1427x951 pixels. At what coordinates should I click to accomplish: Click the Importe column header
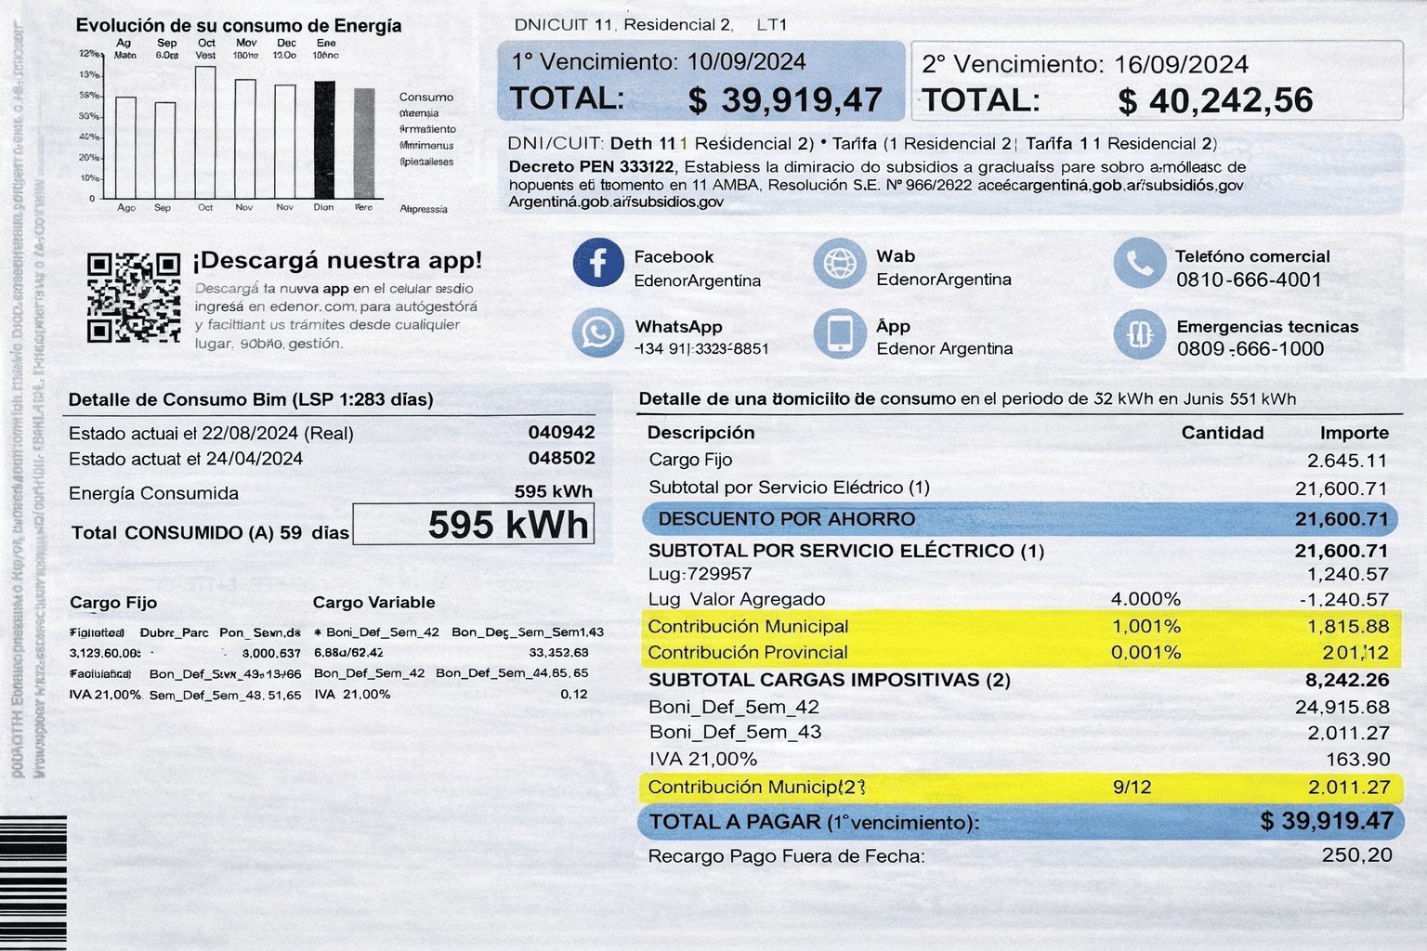point(1354,433)
